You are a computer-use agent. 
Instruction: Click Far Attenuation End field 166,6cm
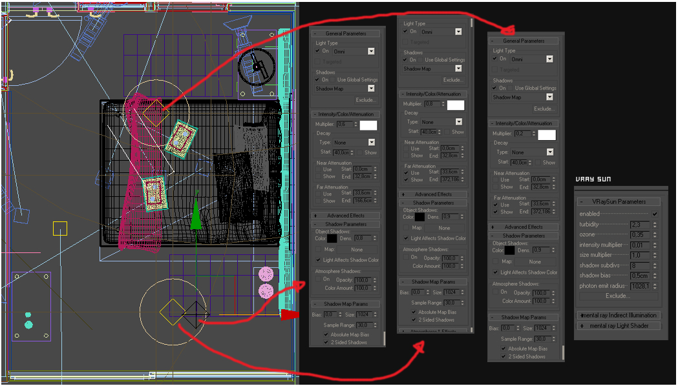click(x=363, y=201)
